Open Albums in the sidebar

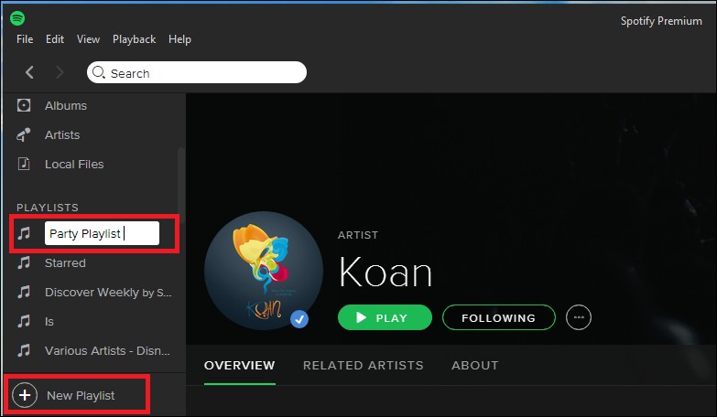65,105
